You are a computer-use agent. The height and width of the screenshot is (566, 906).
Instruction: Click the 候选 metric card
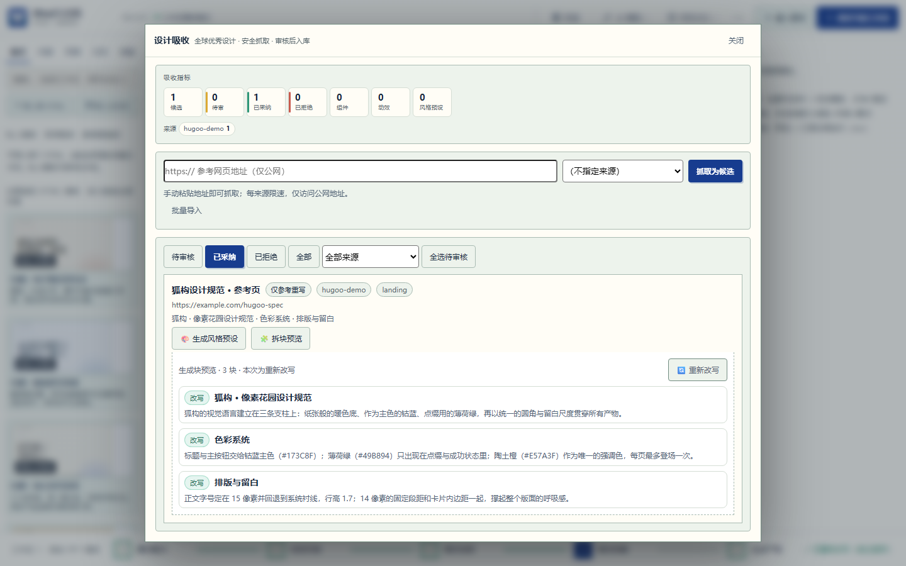click(183, 102)
